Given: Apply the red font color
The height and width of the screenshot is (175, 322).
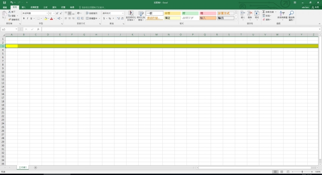Looking at the screenshot, I should tap(51, 18).
